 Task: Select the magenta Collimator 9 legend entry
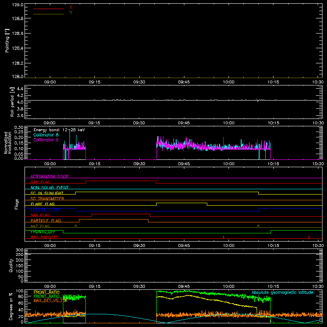coord(46,140)
